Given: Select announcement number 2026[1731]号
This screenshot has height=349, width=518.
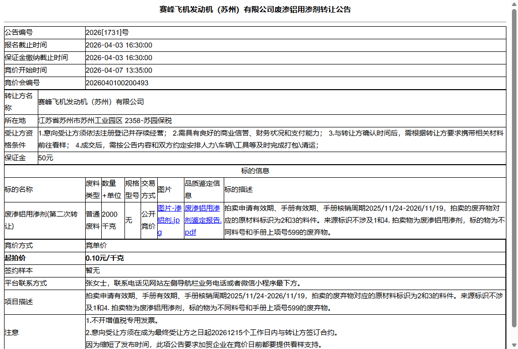Looking at the screenshot, I should [107, 32].
